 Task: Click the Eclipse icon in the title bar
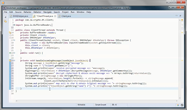pyautogui.click(x=4, y=8)
